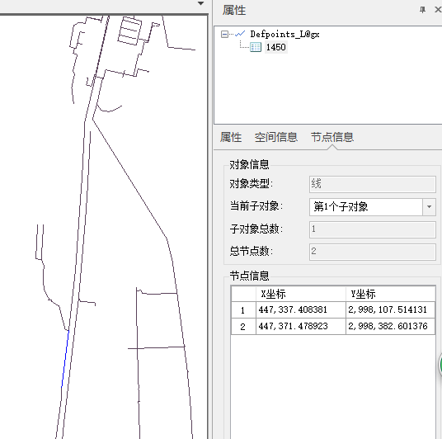Click the line dataset icon beside Defpoints_L@gx
442x439 pixels.
(x=240, y=34)
